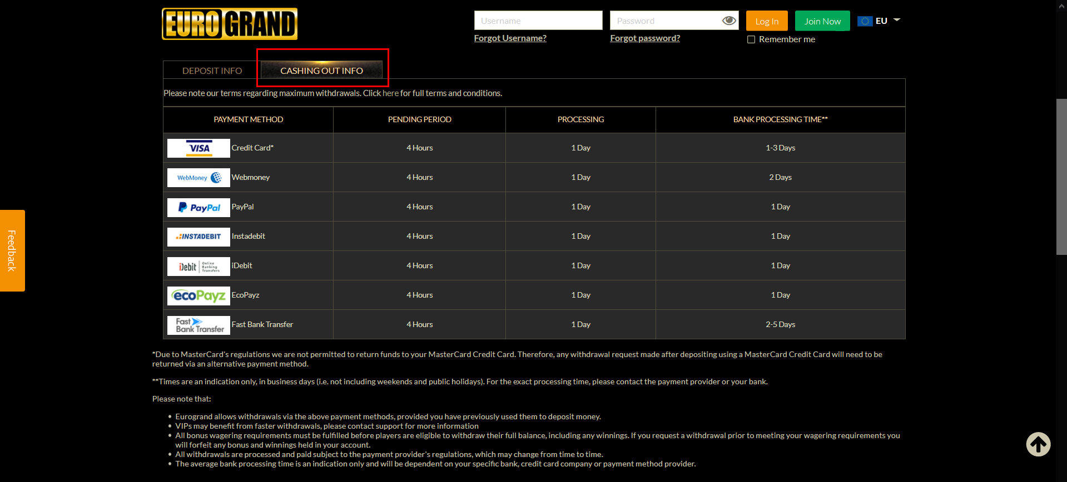Select the Cashing Out Info tab
This screenshot has width=1067, height=482.
[321, 71]
